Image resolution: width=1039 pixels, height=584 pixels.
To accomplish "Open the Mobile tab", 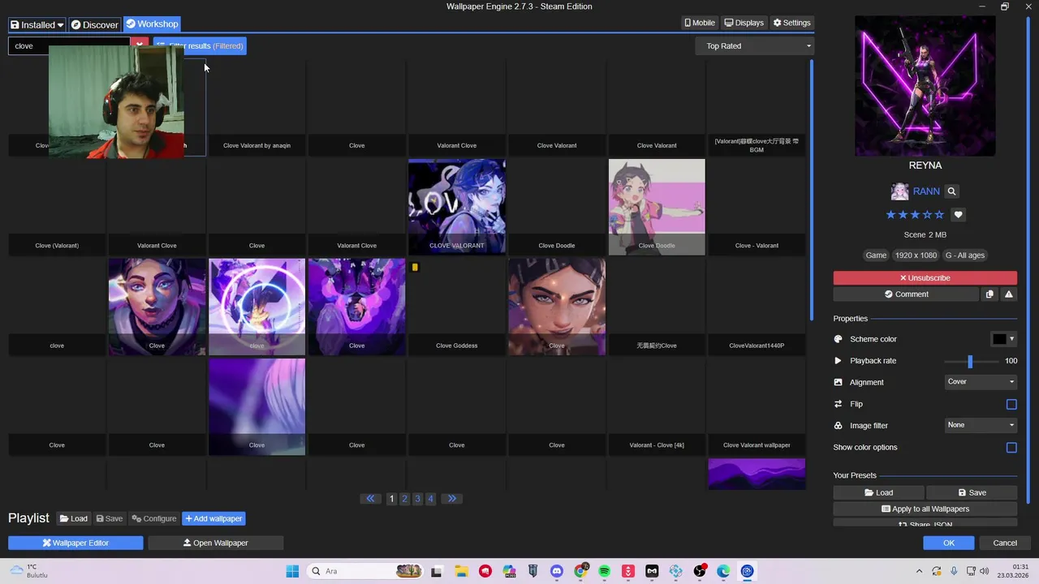I will [x=700, y=24].
